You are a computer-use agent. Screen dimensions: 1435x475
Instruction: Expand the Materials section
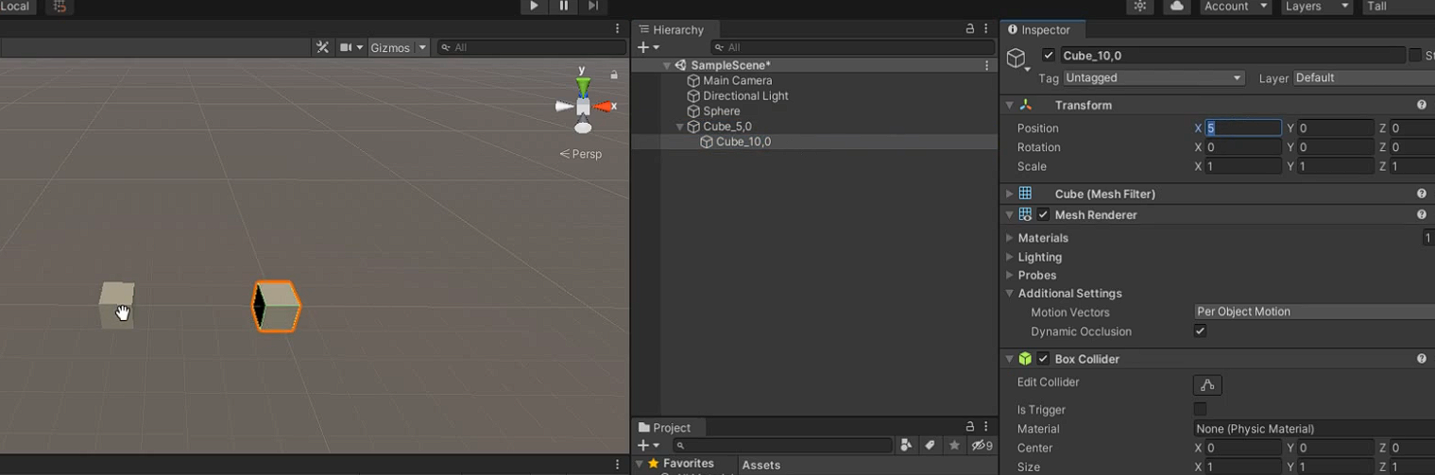click(1009, 238)
